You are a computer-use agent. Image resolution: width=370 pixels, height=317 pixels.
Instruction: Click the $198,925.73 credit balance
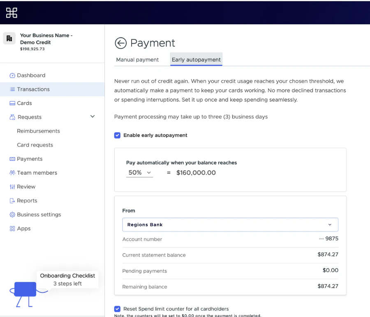pyautogui.click(x=32, y=49)
